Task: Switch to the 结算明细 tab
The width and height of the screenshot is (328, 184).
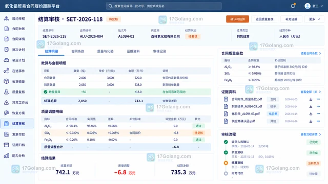Action: pos(51,51)
